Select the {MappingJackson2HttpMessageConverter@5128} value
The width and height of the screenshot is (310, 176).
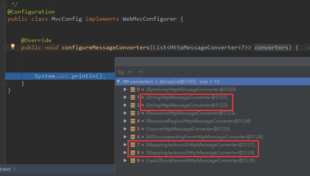coord(200,152)
